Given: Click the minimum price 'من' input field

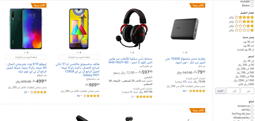Looking at the screenshot, I should coord(247,91).
